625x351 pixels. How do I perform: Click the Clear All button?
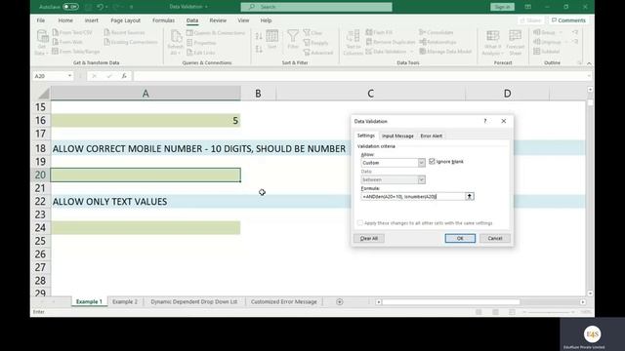[x=369, y=238]
